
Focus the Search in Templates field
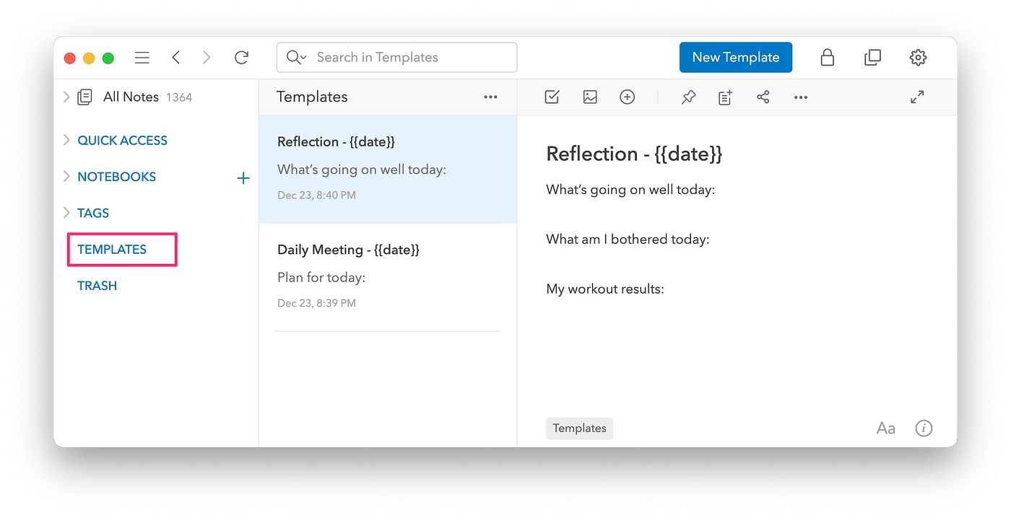point(396,58)
